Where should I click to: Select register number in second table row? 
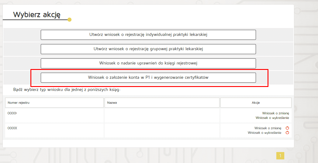point(12,128)
